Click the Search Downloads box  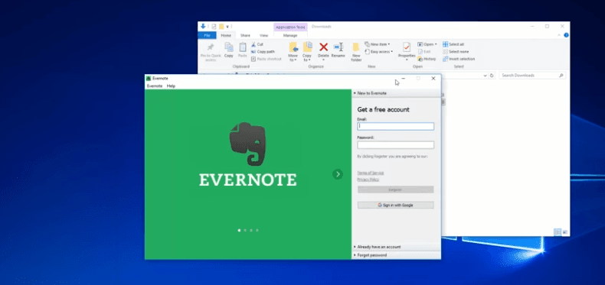pyautogui.click(x=532, y=76)
